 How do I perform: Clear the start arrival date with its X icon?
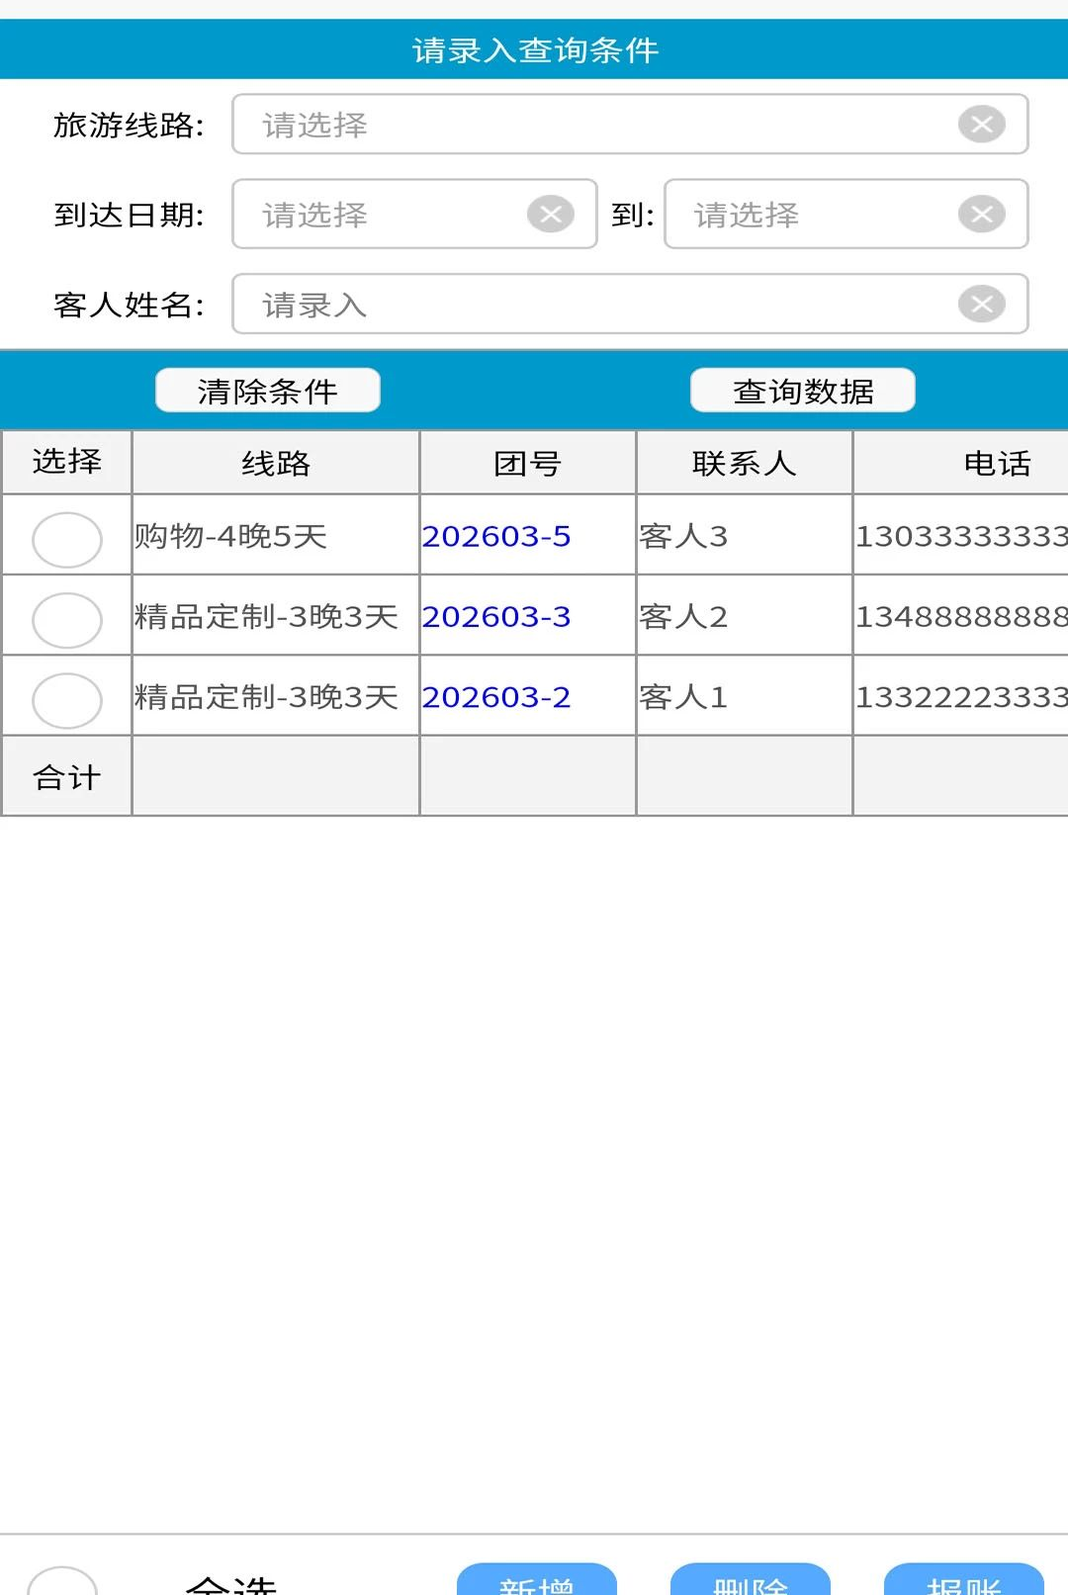click(x=551, y=214)
